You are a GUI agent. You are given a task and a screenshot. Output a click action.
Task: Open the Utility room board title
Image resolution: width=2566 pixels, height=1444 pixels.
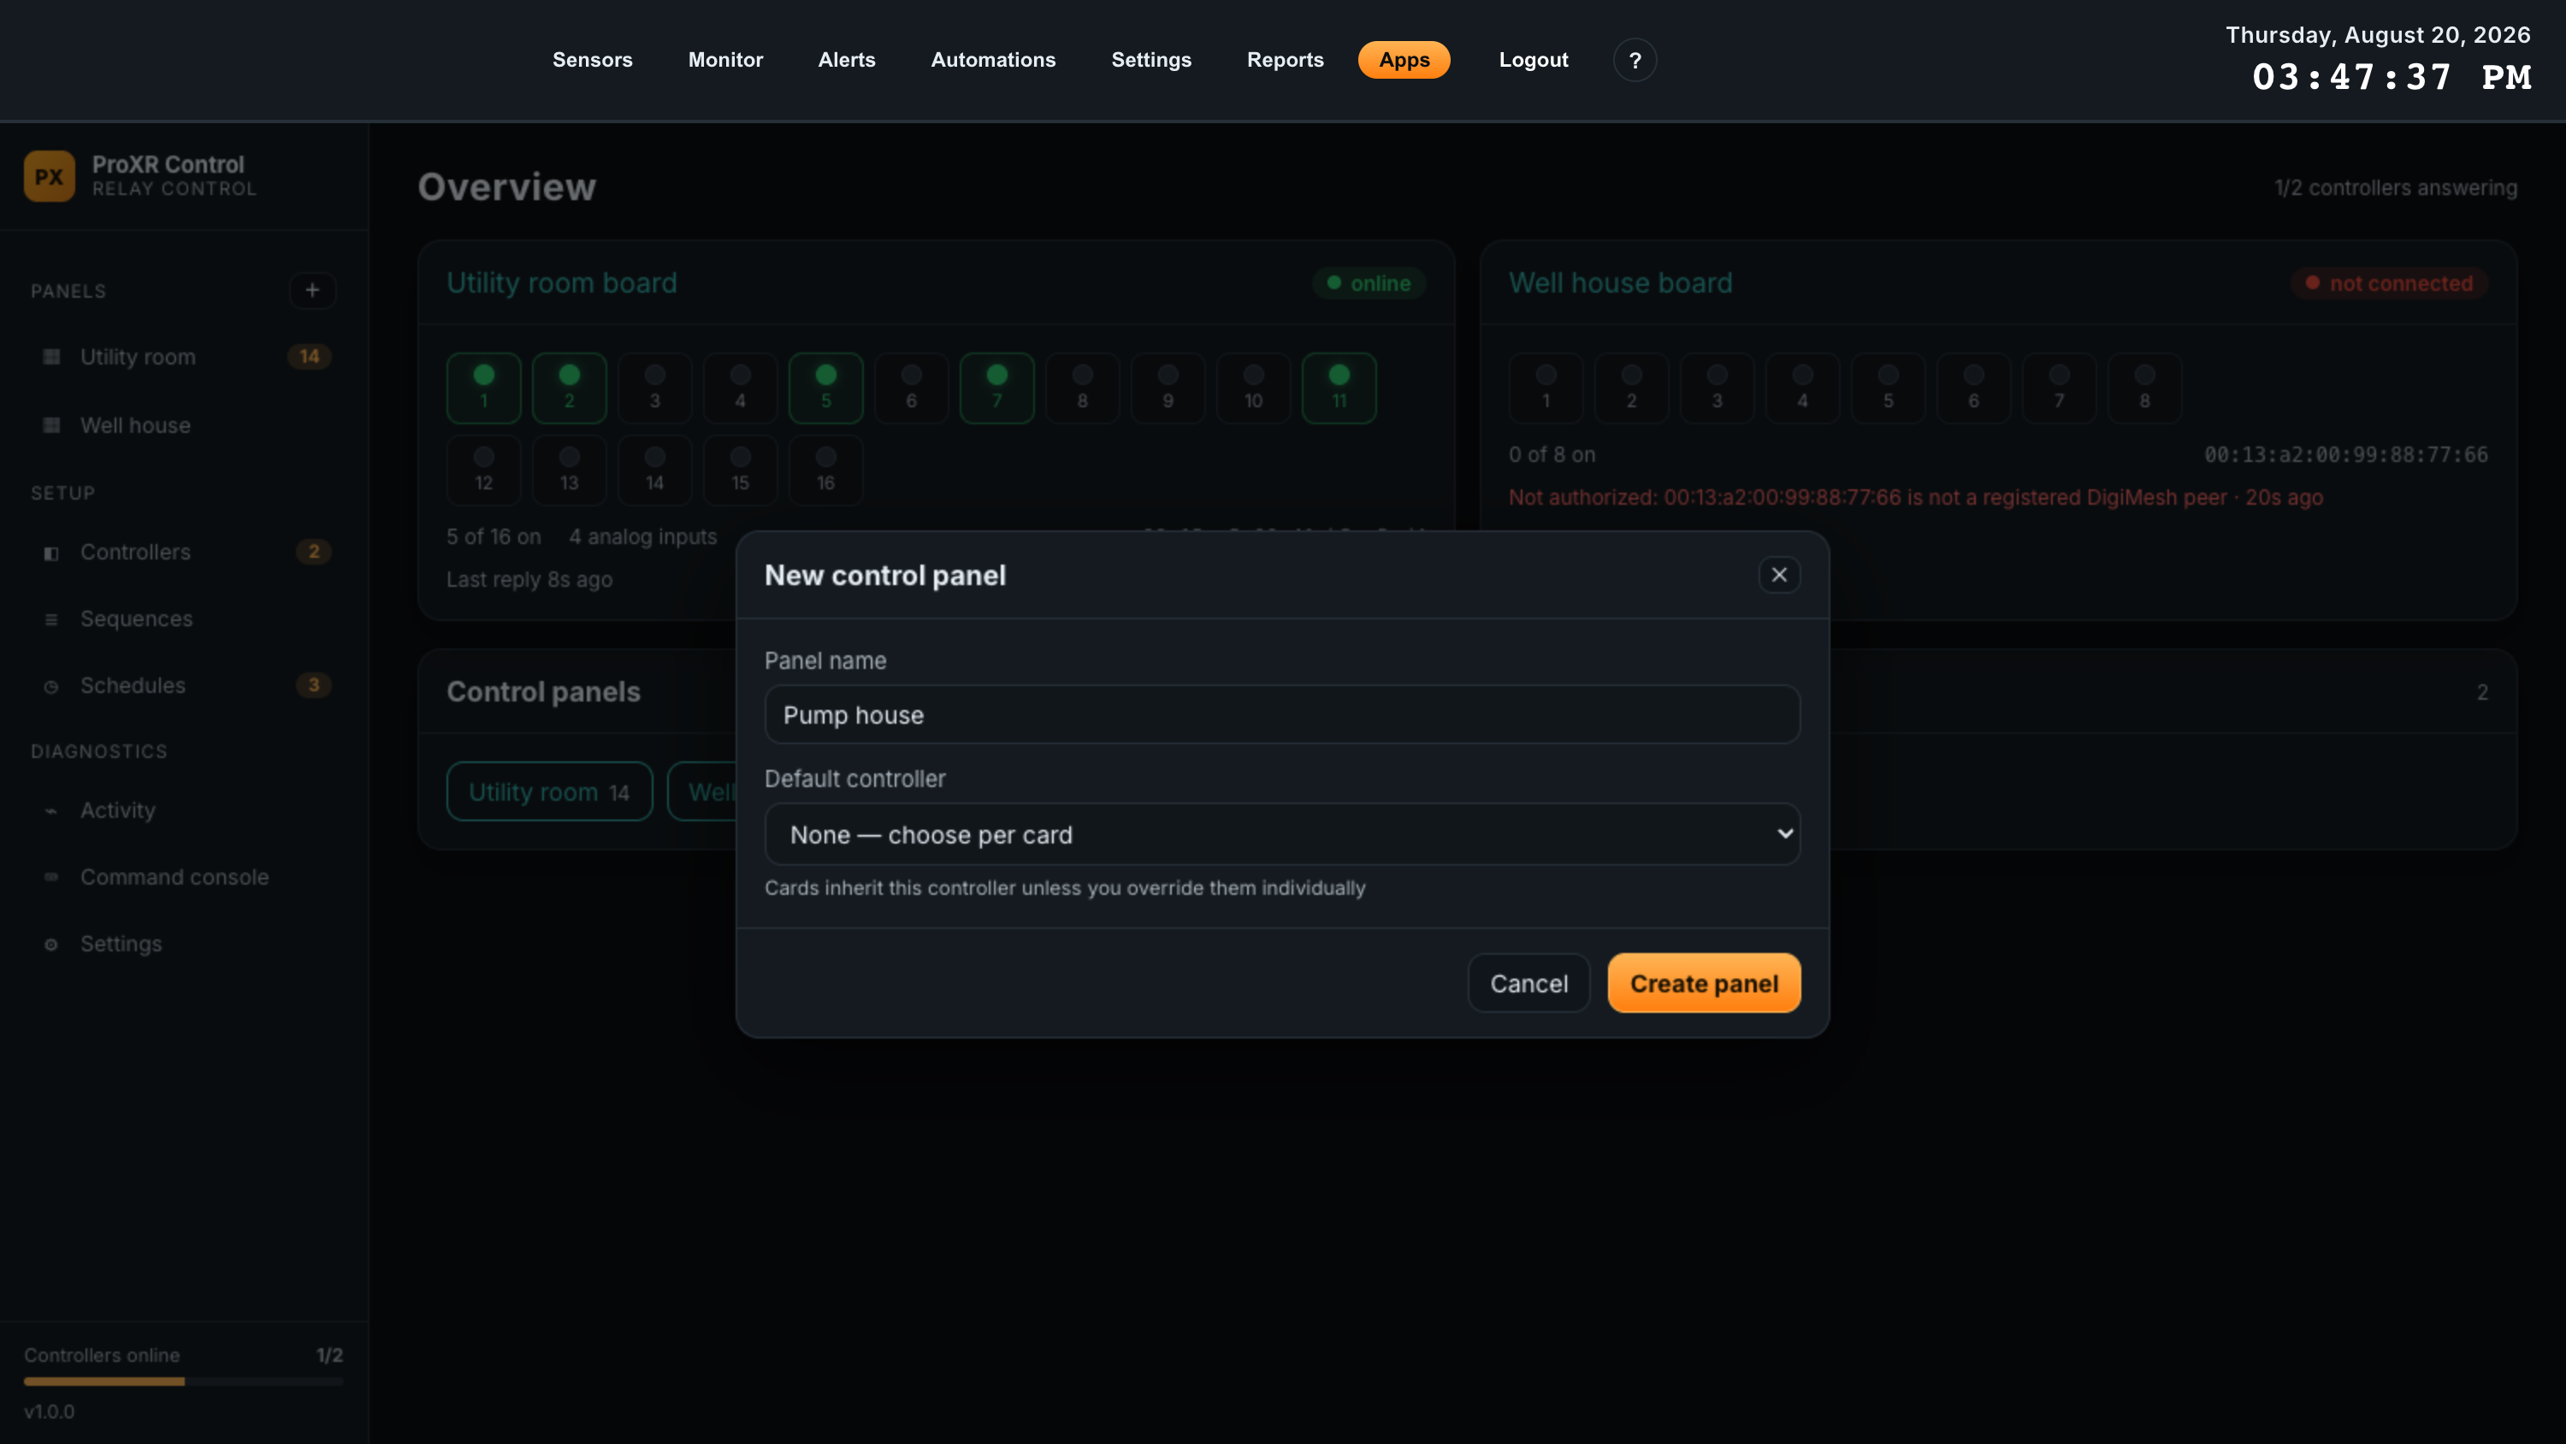coord(562,283)
